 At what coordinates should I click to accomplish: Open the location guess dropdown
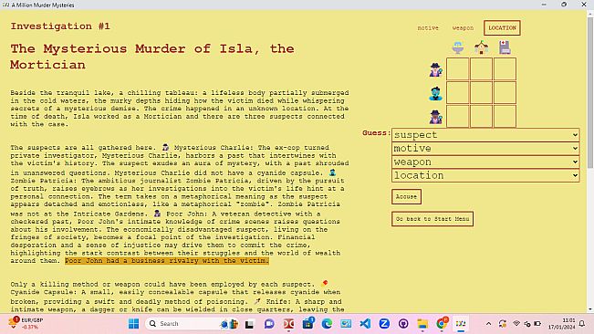485,175
